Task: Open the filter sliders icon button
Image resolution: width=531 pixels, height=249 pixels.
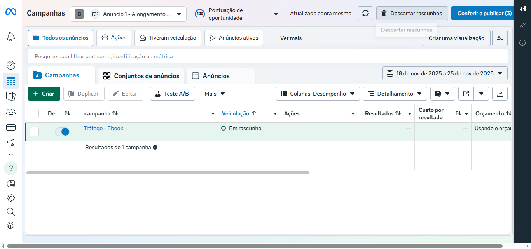Action: pos(500,38)
